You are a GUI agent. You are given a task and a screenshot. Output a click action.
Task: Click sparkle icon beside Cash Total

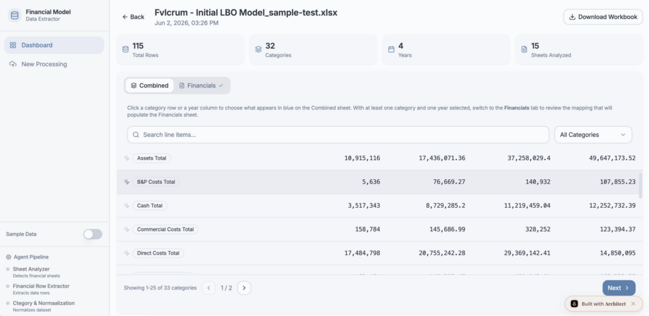pyautogui.click(x=127, y=206)
